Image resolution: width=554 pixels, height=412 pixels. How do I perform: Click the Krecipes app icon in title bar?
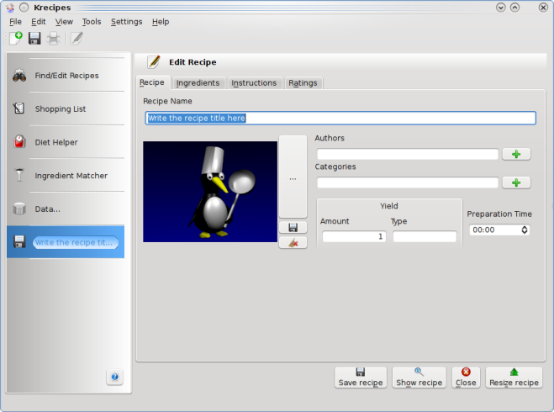[x=10, y=8]
